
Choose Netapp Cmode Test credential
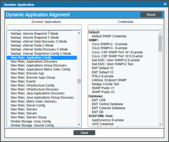(x=105, y=84)
